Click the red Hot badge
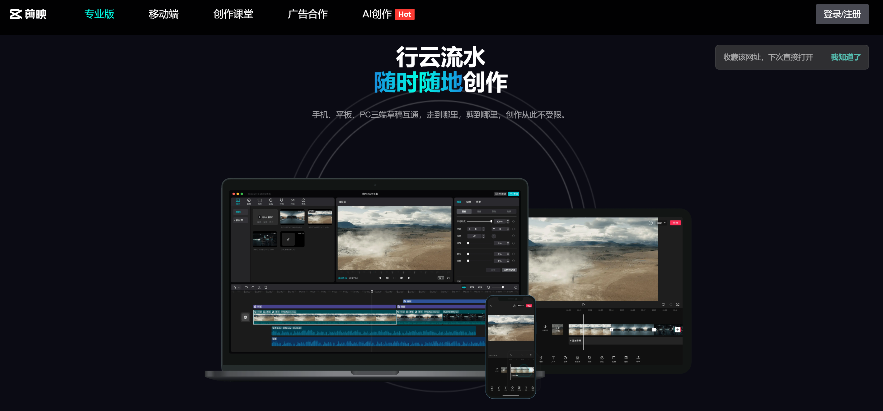 (x=405, y=14)
